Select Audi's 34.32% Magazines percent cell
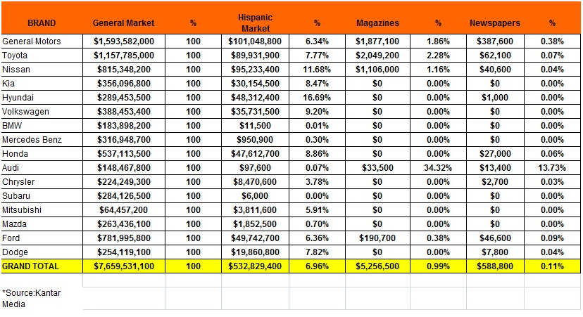Image resolution: width=583 pixels, height=317 pixels. click(x=438, y=168)
